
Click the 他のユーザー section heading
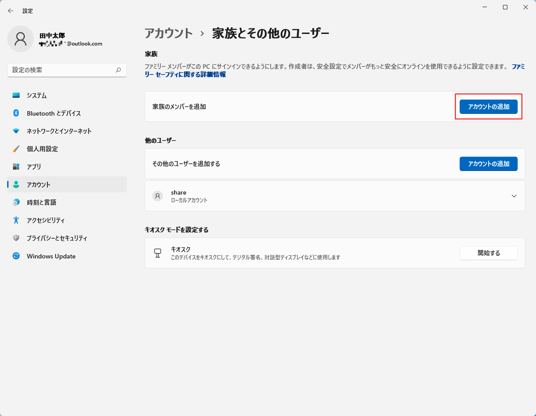tap(161, 140)
